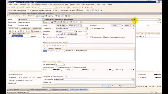The width and height of the screenshot is (168, 94).
Task: Click the lookup magnifier of Контрагент field
Action: coord(76,31)
